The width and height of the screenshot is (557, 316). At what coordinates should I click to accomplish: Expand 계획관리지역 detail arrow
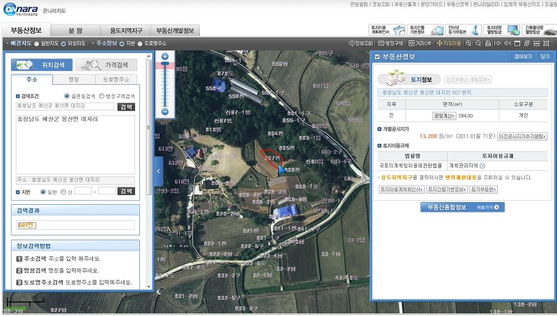coord(482,166)
